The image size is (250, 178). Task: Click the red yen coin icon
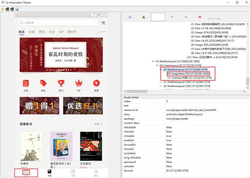pyautogui.click(x=96, y=83)
